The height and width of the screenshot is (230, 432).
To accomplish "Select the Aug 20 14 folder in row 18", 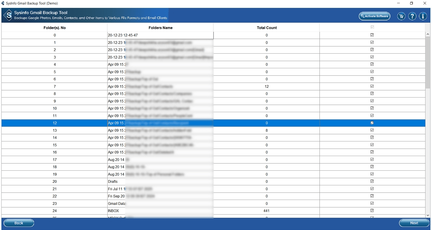I will (160, 167).
